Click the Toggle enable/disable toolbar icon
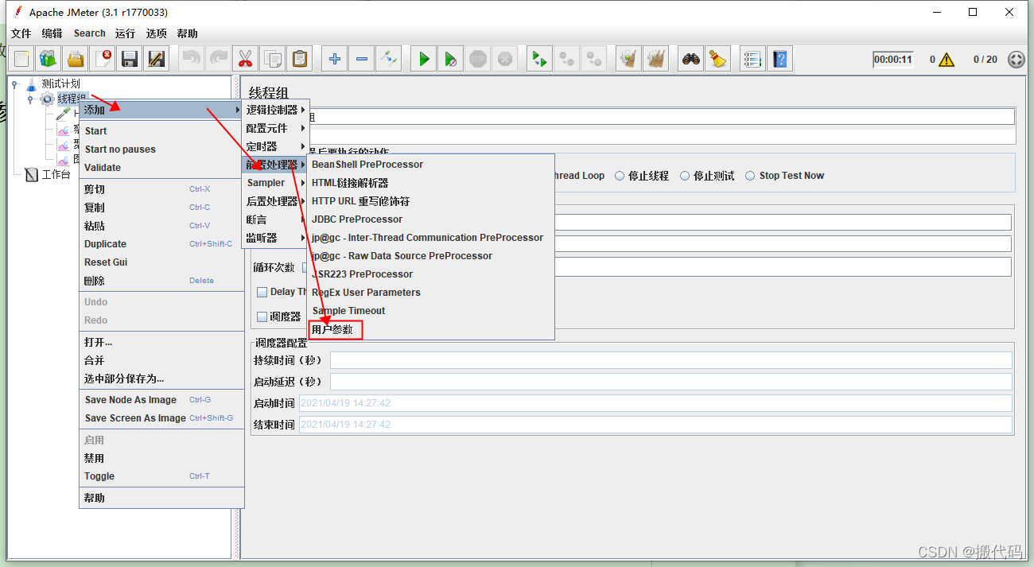The image size is (1034, 567). [x=389, y=59]
